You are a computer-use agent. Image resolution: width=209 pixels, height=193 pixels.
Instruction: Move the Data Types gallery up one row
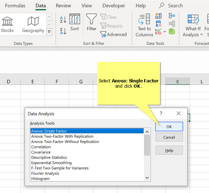click(49, 17)
